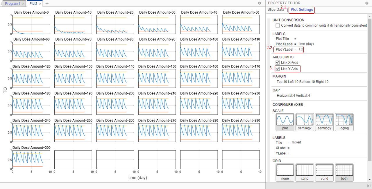The width and height of the screenshot is (372, 189).
Task: Edit the Plot XLabel value time (day)
Action: (x=306, y=44)
